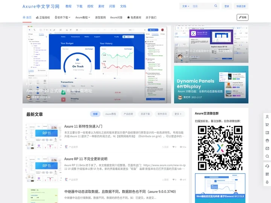Image resolution: width=271 pixels, height=203 pixels.
Task: Click author avatar on Dynamic Panels banner
Action: tap(180, 97)
